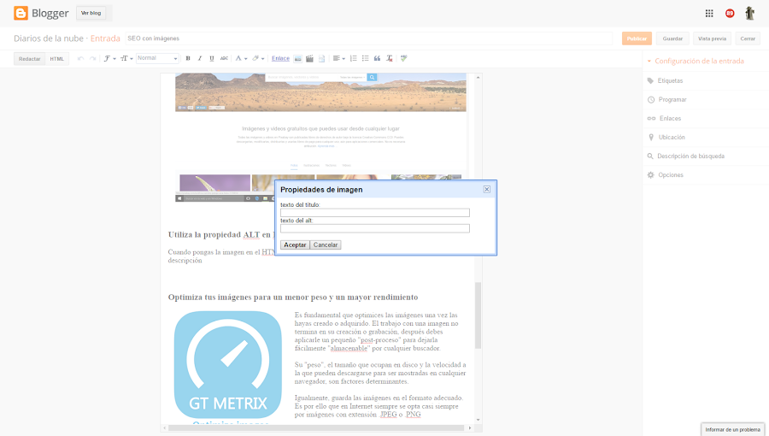Open the font size dropdown

point(126,58)
